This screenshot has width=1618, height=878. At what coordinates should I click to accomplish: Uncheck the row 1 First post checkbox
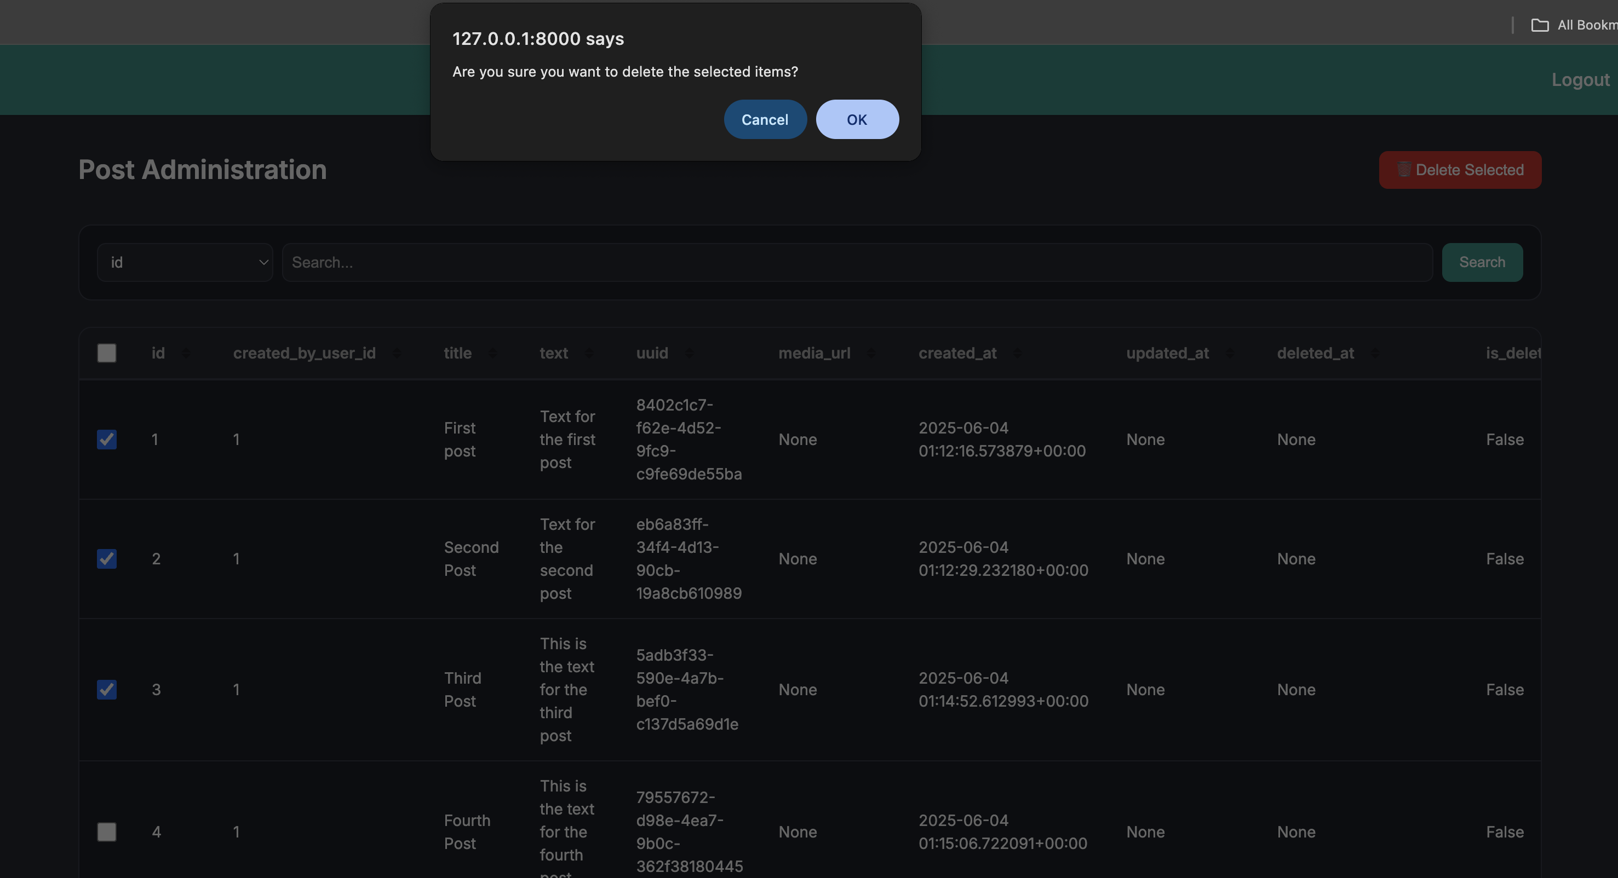coord(107,440)
